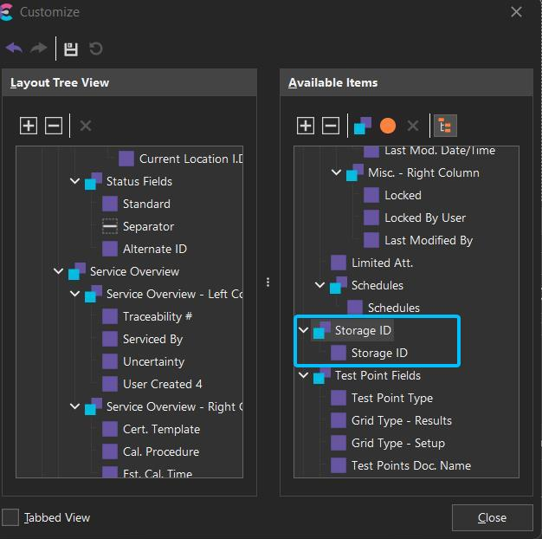Enable the Tabbed View checkbox
Image resolution: width=542 pixels, height=539 pixels.
coord(10,517)
